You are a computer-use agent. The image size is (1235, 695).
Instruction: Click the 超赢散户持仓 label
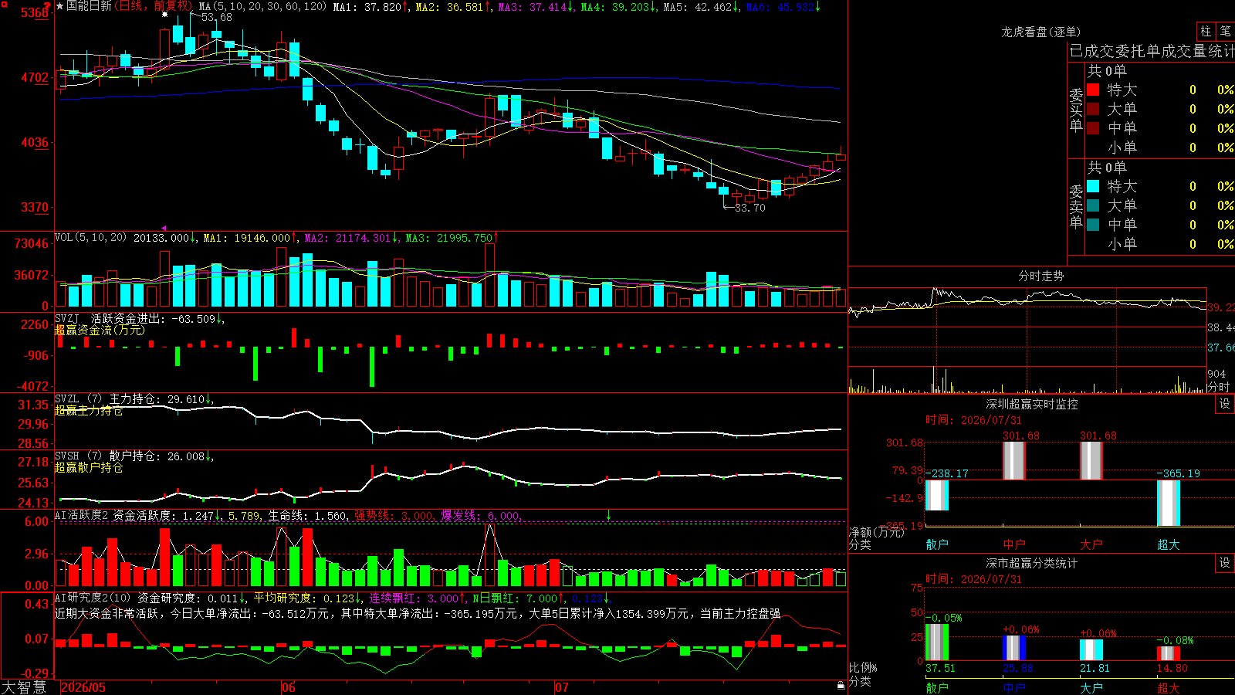[89, 467]
